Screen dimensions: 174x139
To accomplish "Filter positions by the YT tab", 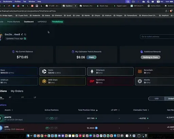I will tap(22, 97).
